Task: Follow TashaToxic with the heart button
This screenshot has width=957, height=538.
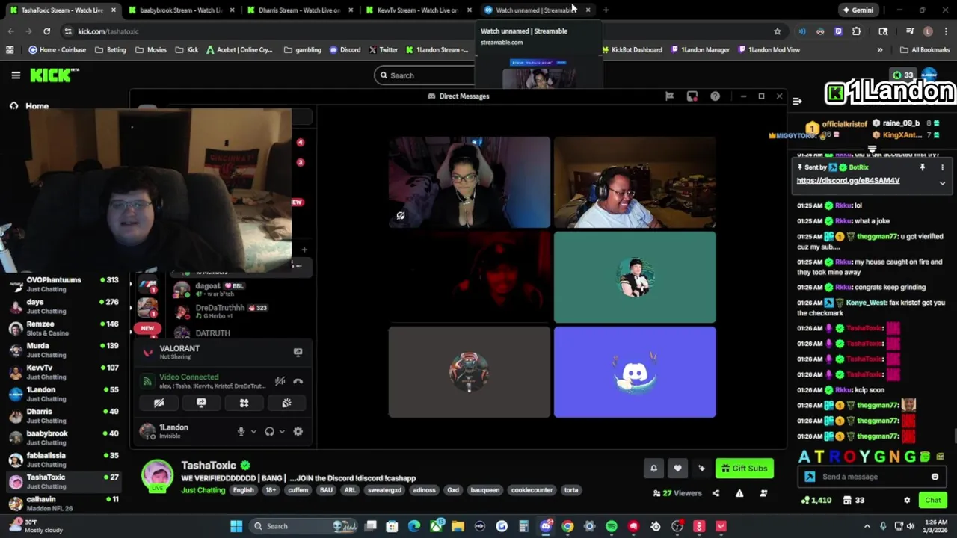Action: (677, 469)
